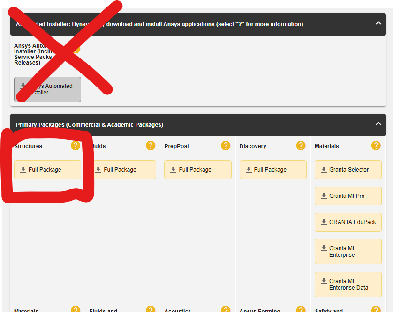The width and height of the screenshot is (393, 312).
Task: Download Granta MI Enterprise Data
Action: coord(348,284)
